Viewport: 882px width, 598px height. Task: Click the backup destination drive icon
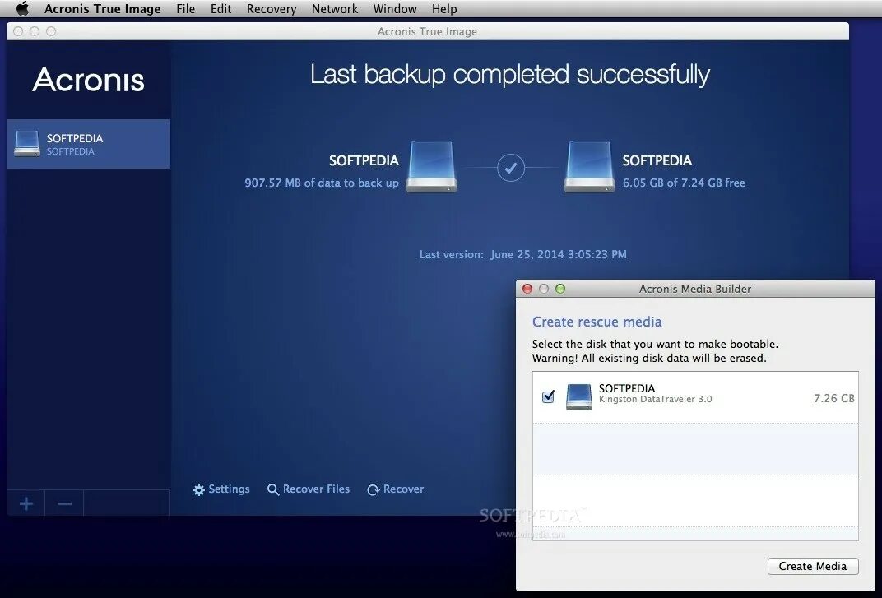coord(589,167)
